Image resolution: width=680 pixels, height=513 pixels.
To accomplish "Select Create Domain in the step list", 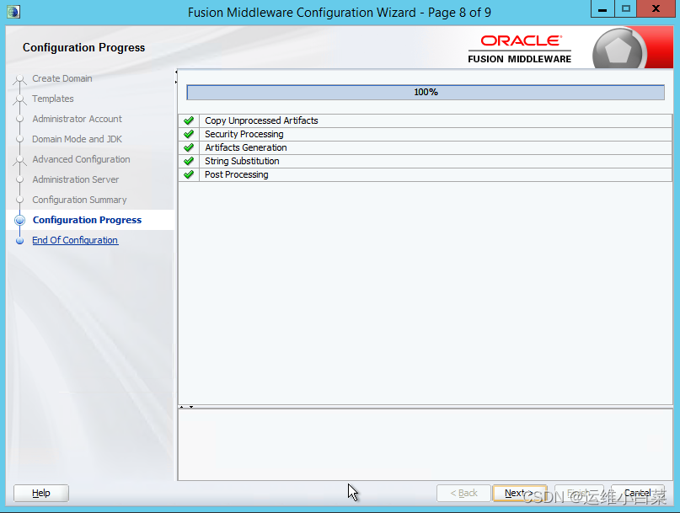I will point(62,78).
